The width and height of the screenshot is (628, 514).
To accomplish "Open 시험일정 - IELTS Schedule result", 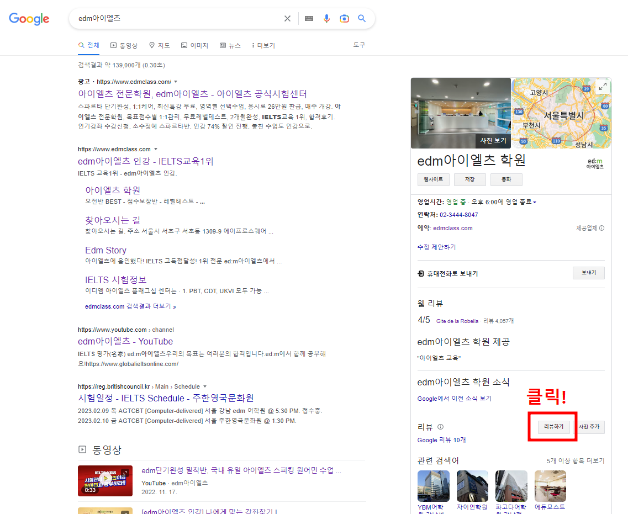I will tap(166, 398).
